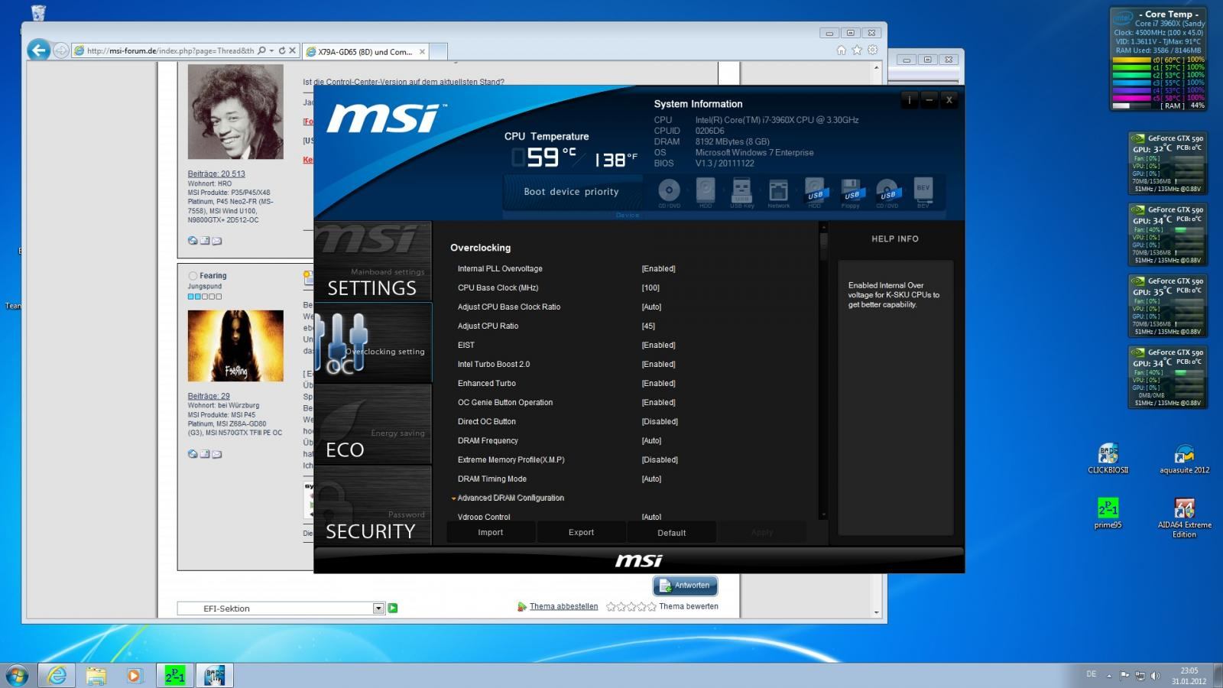Toggle Direct OC Button [Disabled] value
Viewport: 1223px width, 688px height.
click(x=660, y=422)
